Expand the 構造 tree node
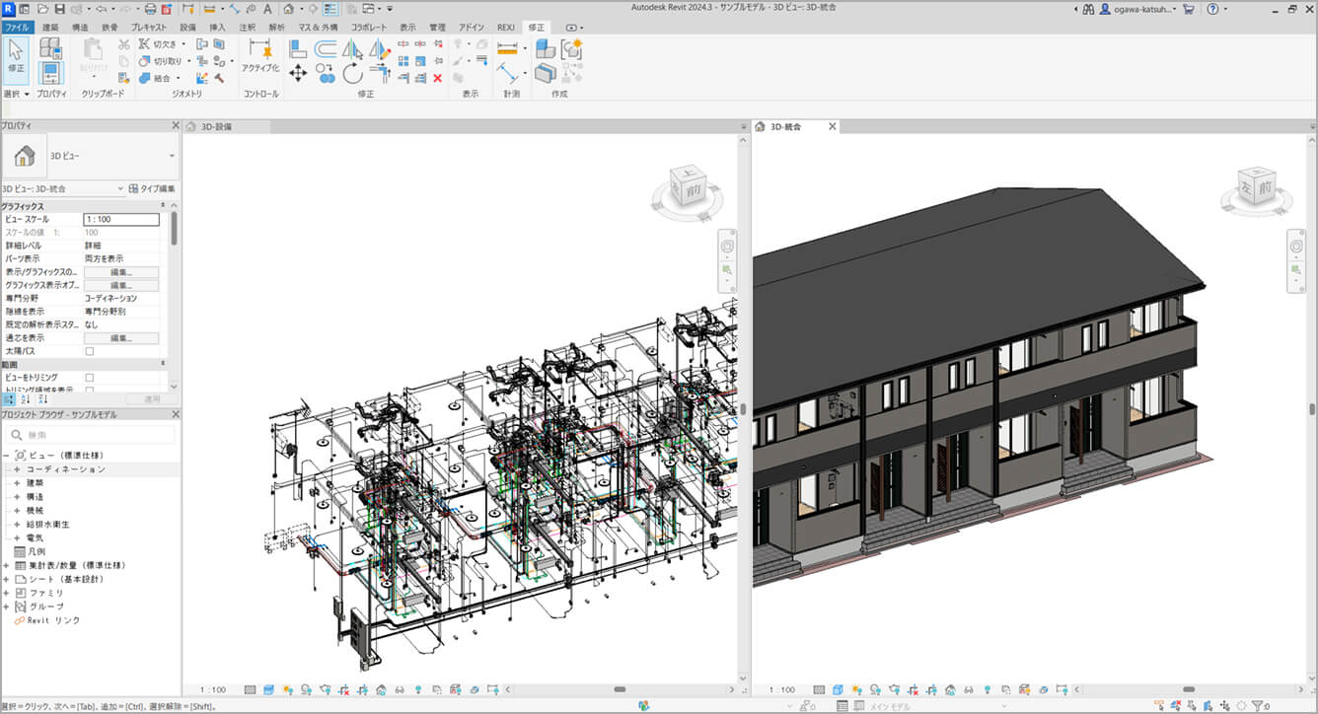This screenshot has width=1318, height=714. pyautogui.click(x=17, y=497)
